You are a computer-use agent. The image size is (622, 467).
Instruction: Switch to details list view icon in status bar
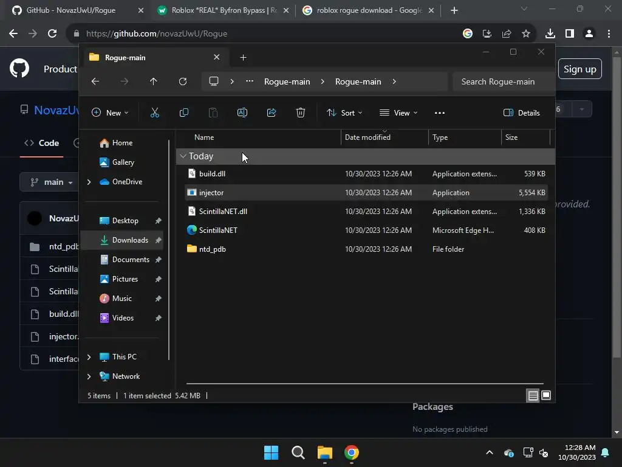pos(533,395)
